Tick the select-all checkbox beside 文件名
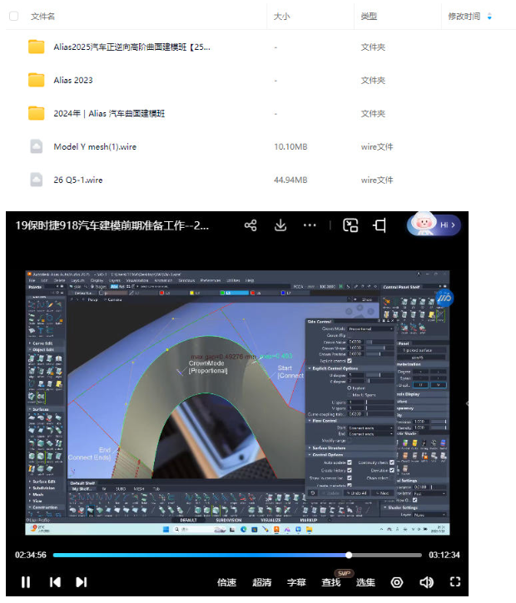516x603 pixels. coord(13,16)
